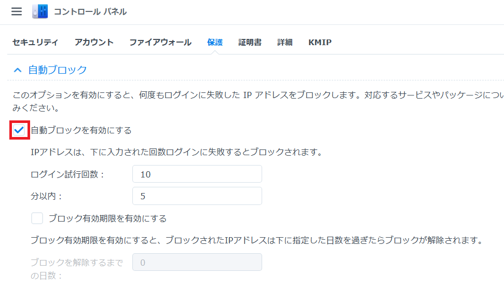This screenshot has width=504, height=288.
Task: Click the コントロール パネル title text
Action: [90, 11]
